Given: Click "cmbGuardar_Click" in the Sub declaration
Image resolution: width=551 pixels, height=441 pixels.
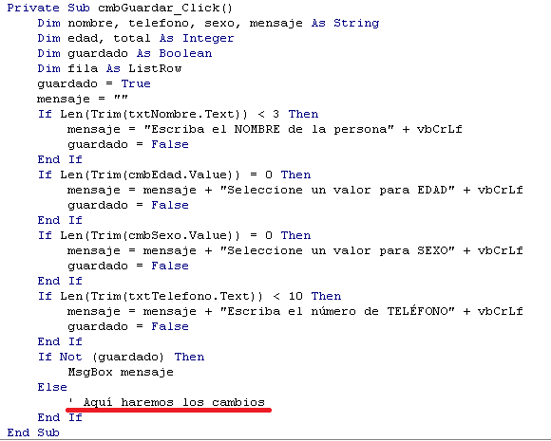Looking at the screenshot, I should (161, 9).
